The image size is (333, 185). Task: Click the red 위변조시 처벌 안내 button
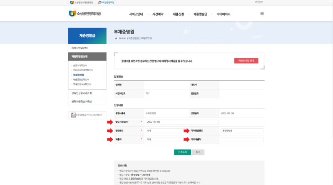246,61
